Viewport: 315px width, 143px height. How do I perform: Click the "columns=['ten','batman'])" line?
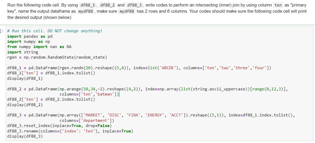pyautogui.click(x=89, y=94)
